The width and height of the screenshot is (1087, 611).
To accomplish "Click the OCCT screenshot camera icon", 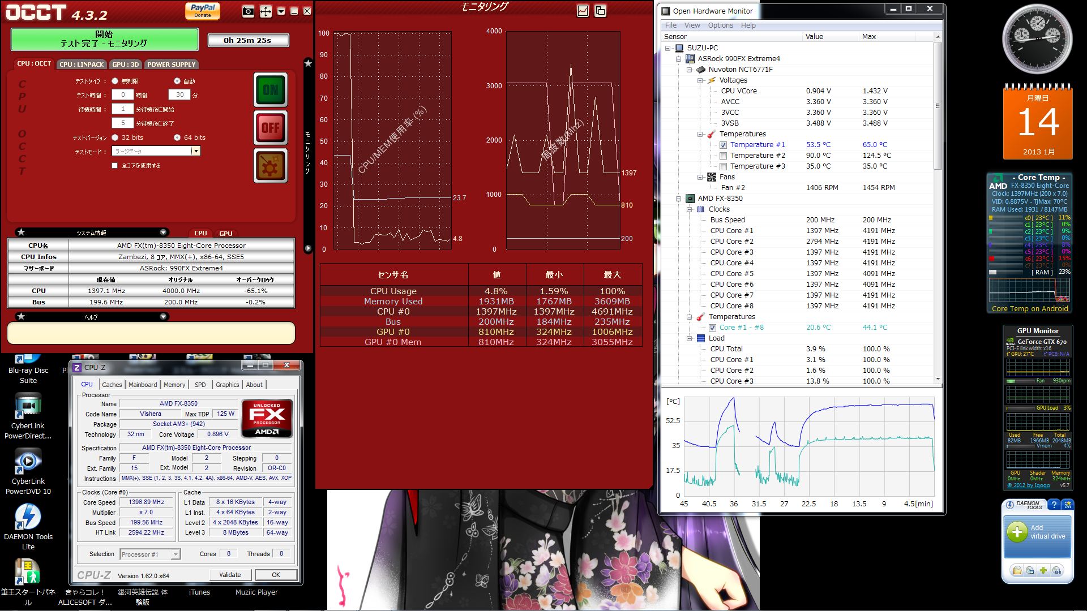I will click(x=248, y=11).
